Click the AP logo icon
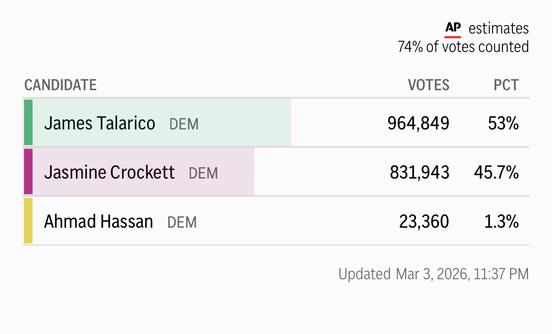 click(x=453, y=28)
